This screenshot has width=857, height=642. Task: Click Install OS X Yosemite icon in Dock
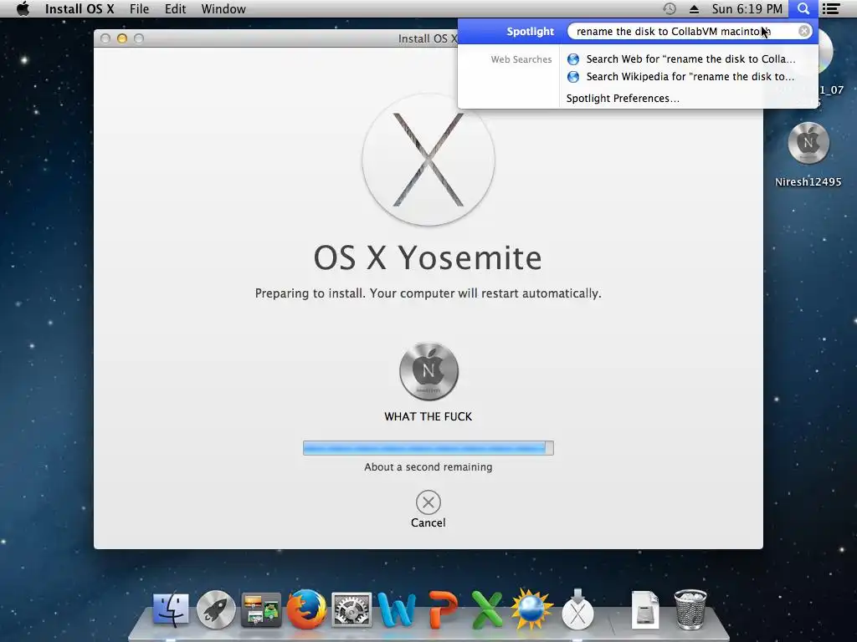click(577, 609)
